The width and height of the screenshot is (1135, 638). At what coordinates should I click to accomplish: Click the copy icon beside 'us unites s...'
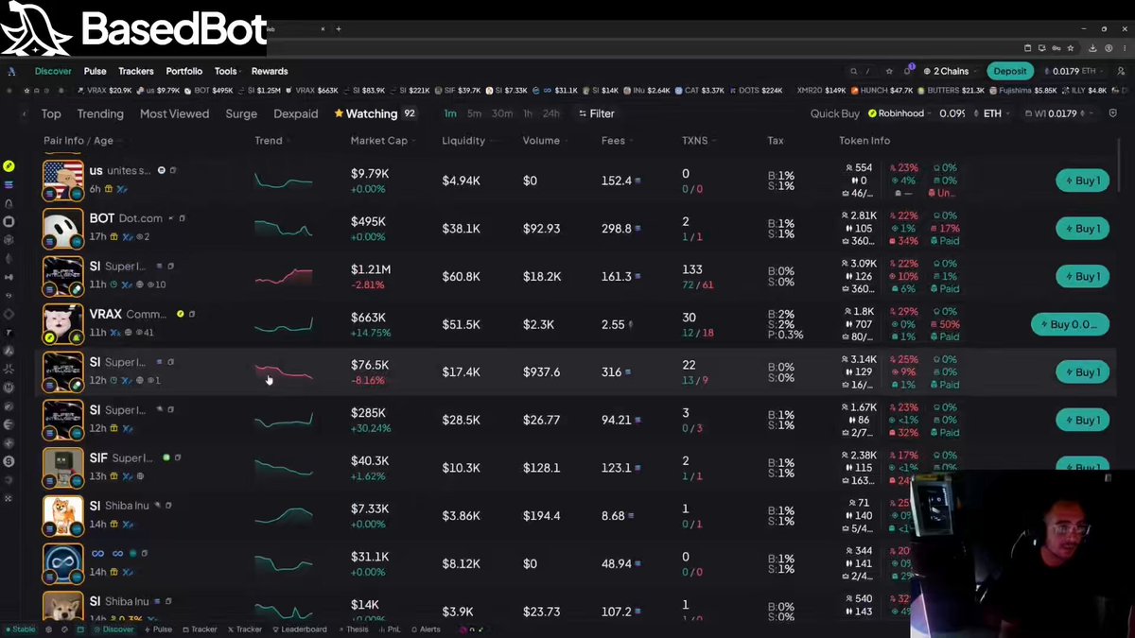(173, 170)
